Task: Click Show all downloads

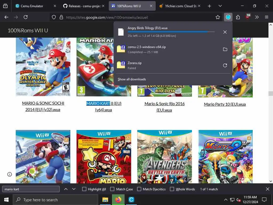Action: pos(132,79)
